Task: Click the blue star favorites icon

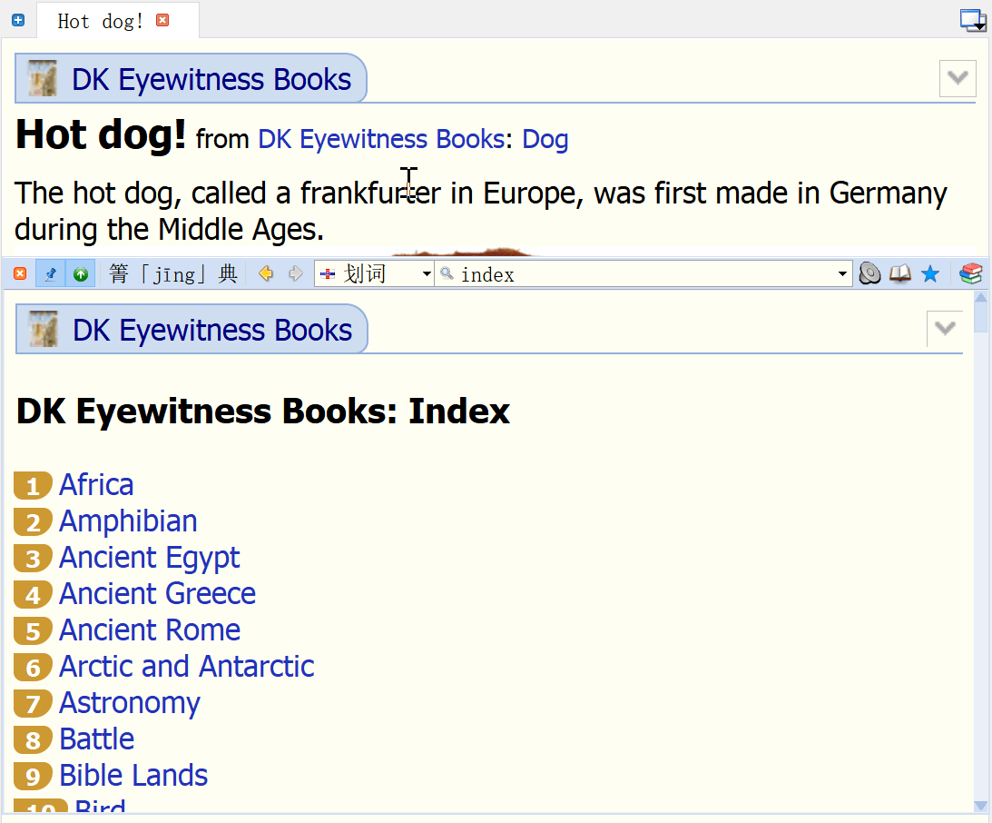Action: click(929, 273)
